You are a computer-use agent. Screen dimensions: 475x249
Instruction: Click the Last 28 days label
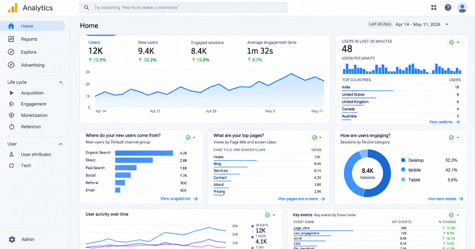pyautogui.click(x=380, y=24)
